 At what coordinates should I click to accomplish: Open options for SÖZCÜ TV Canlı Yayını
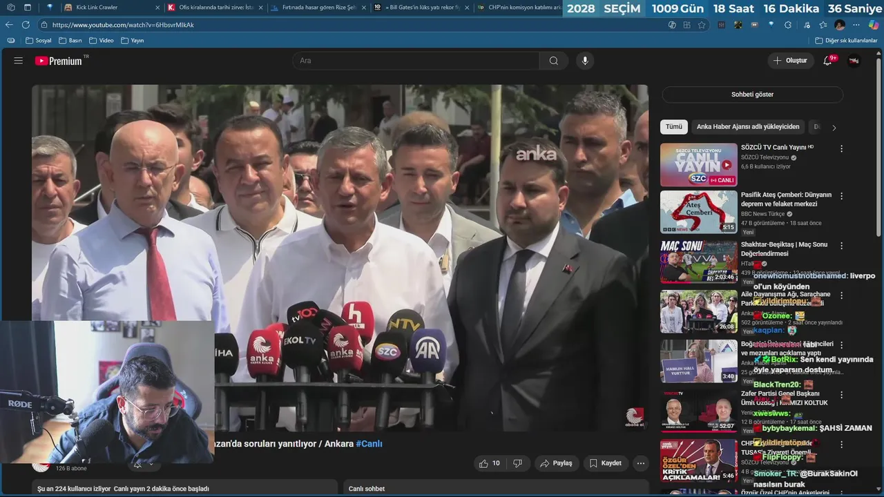pyautogui.click(x=841, y=148)
